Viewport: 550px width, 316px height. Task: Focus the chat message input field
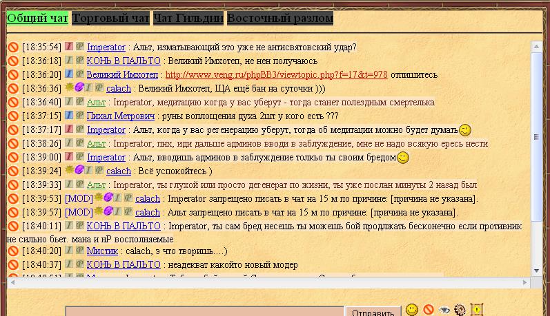click(x=205, y=311)
